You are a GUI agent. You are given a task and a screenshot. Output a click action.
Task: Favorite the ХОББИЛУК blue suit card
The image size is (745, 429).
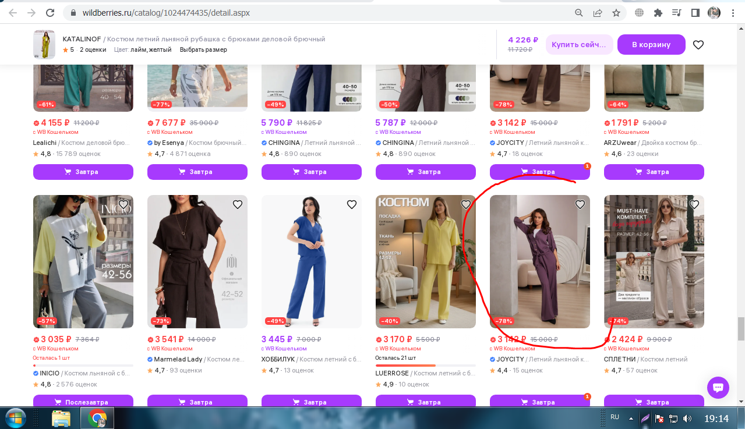click(352, 204)
